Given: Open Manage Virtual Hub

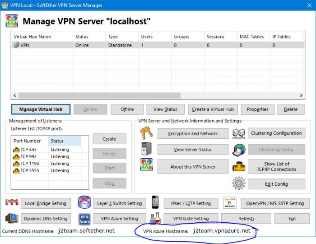Looking at the screenshot, I should click(41, 109).
